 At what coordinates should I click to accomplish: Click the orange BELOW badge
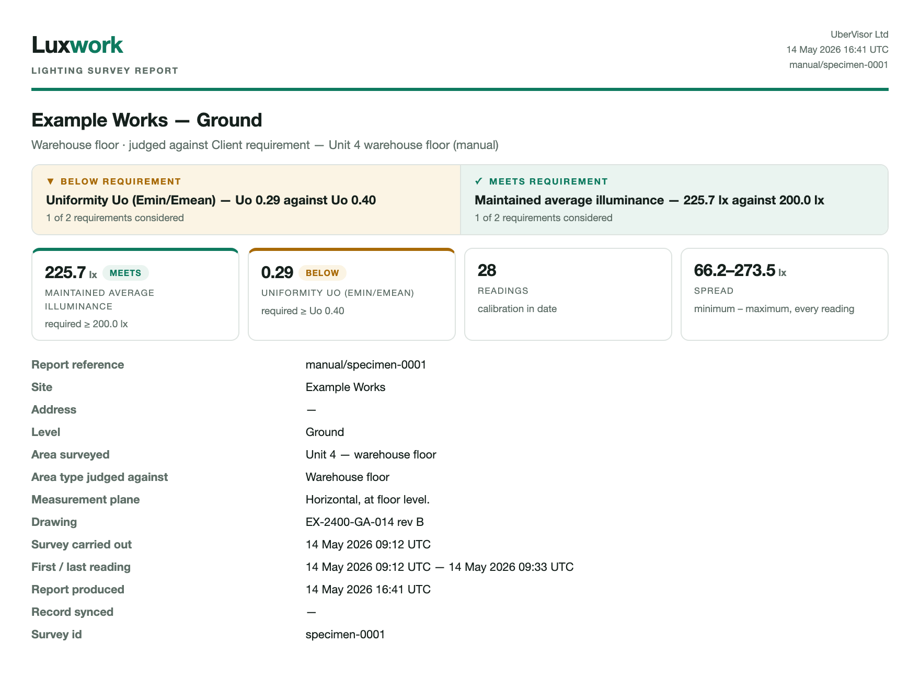[x=322, y=273]
